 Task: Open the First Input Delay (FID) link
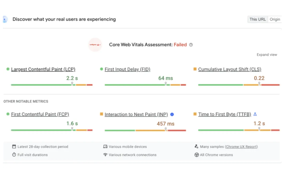(127, 69)
